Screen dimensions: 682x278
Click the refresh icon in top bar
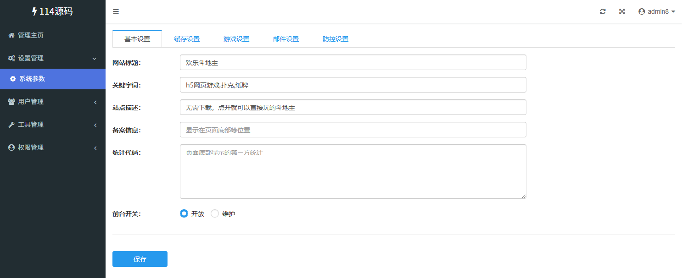[603, 11]
